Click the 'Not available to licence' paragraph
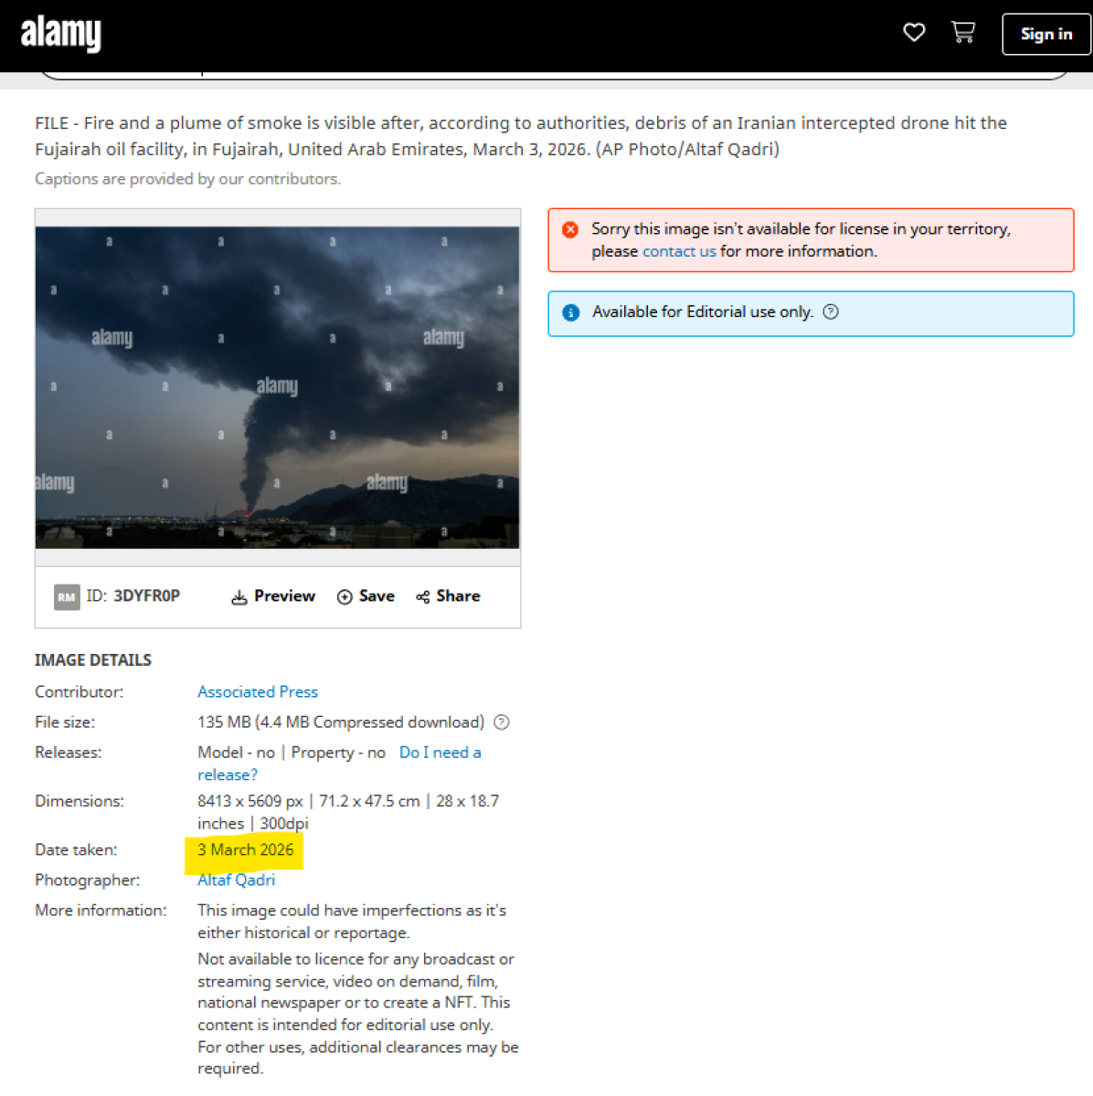1093x1096 pixels. point(357,1014)
